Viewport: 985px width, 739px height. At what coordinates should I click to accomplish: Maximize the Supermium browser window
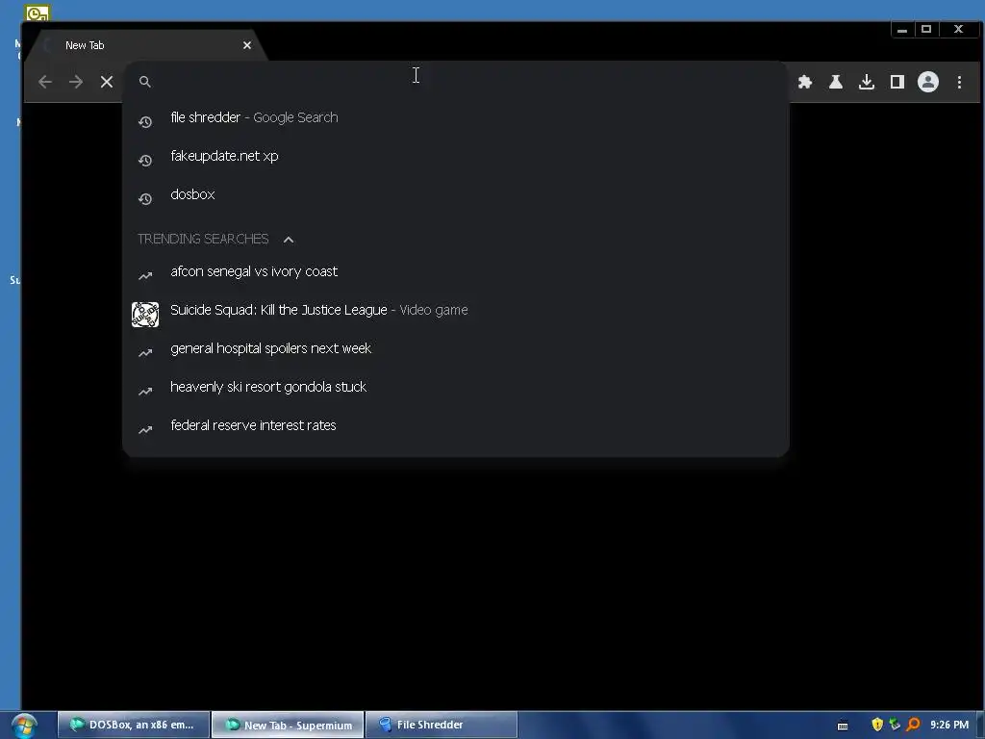[926, 30]
